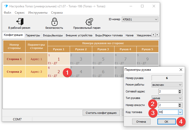This screenshot has width=189, height=130.
Task: Select hose cell 9 under Рукав 5
Action: 147,59
